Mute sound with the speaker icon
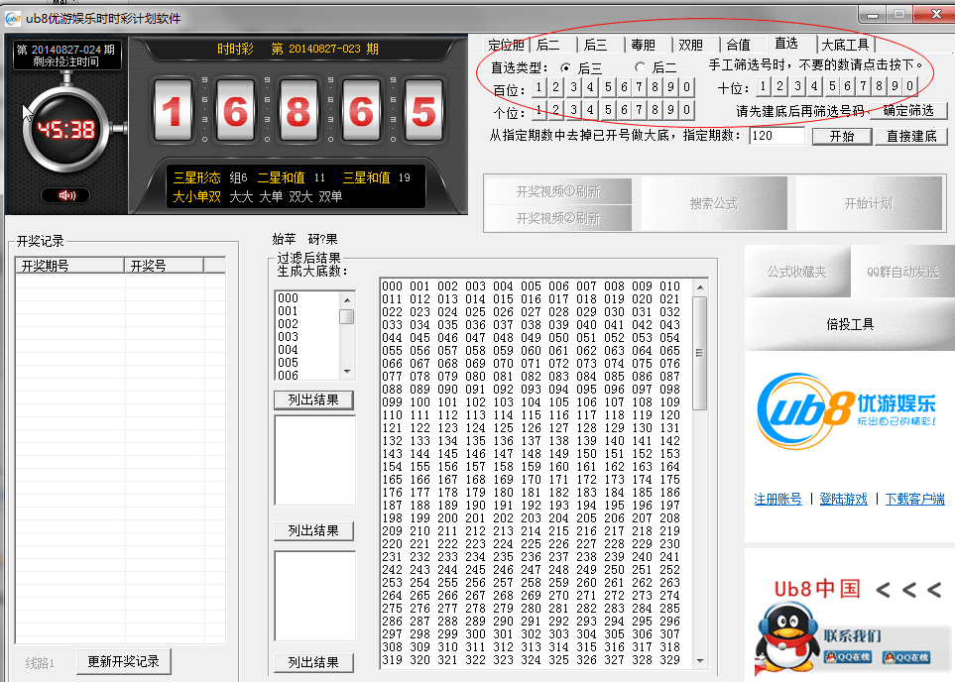 click(x=66, y=195)
